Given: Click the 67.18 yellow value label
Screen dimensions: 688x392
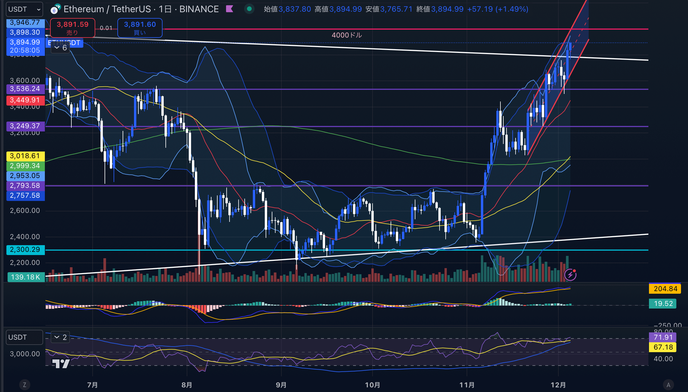Looking at the screenshot, I should pyautogui.click(x=663, y=347).
